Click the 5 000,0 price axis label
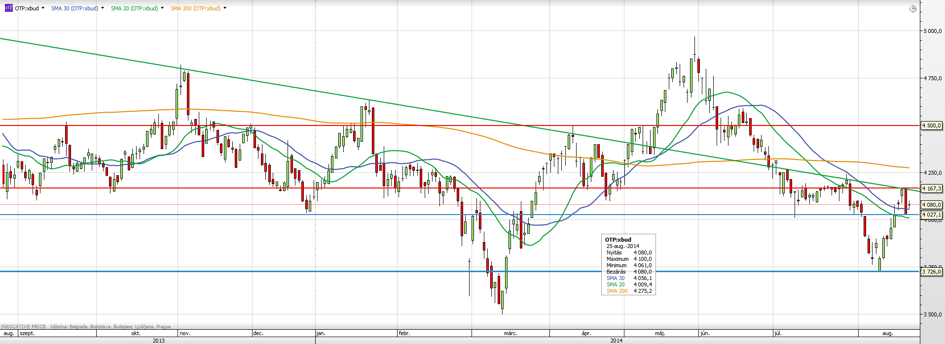Image resolution: width=945 pixels, height=344 pixels. [933, 31]
